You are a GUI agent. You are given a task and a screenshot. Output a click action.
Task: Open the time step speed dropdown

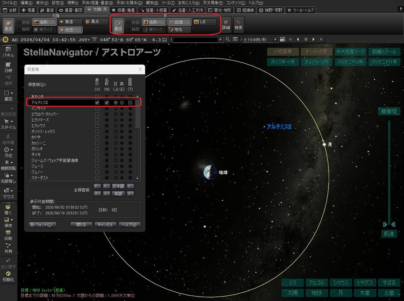275,40
